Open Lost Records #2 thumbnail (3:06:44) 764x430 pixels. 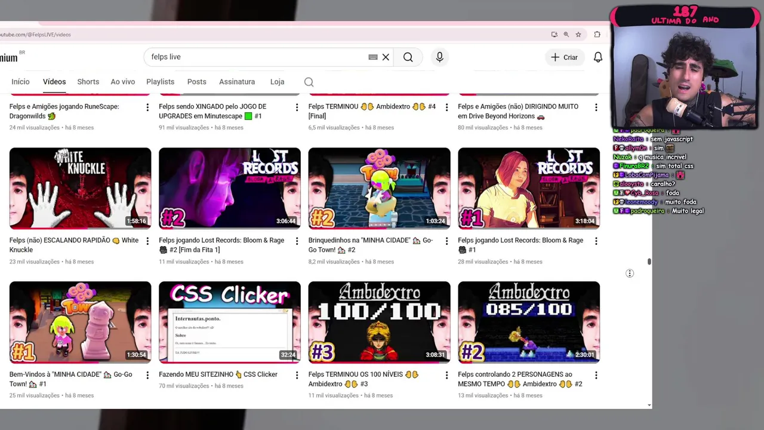pos(230,188)
